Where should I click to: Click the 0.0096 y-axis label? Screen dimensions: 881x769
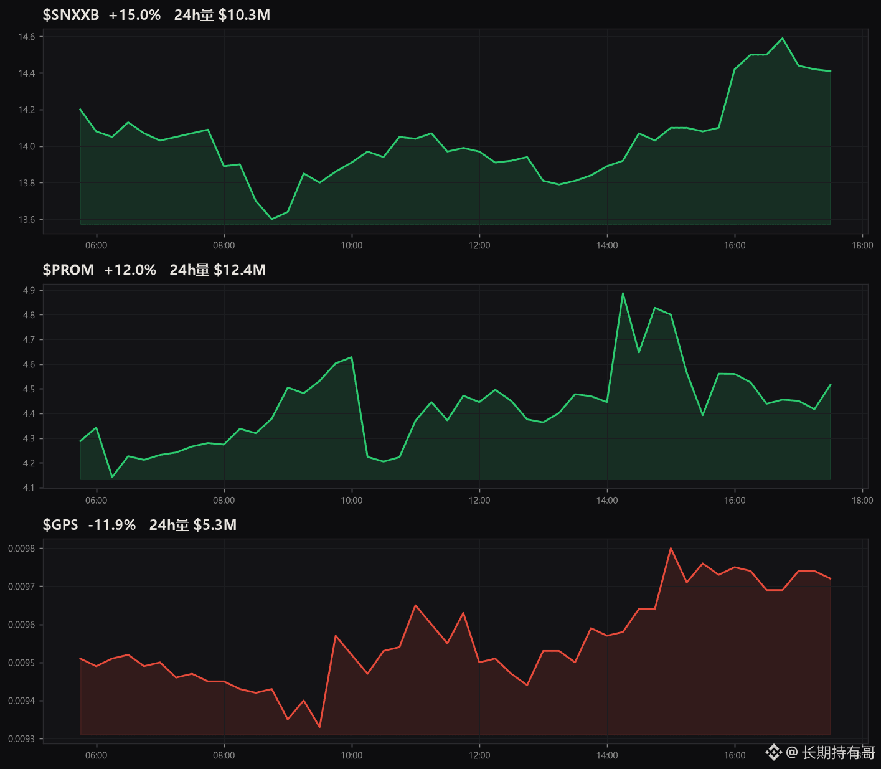point(22,625)
